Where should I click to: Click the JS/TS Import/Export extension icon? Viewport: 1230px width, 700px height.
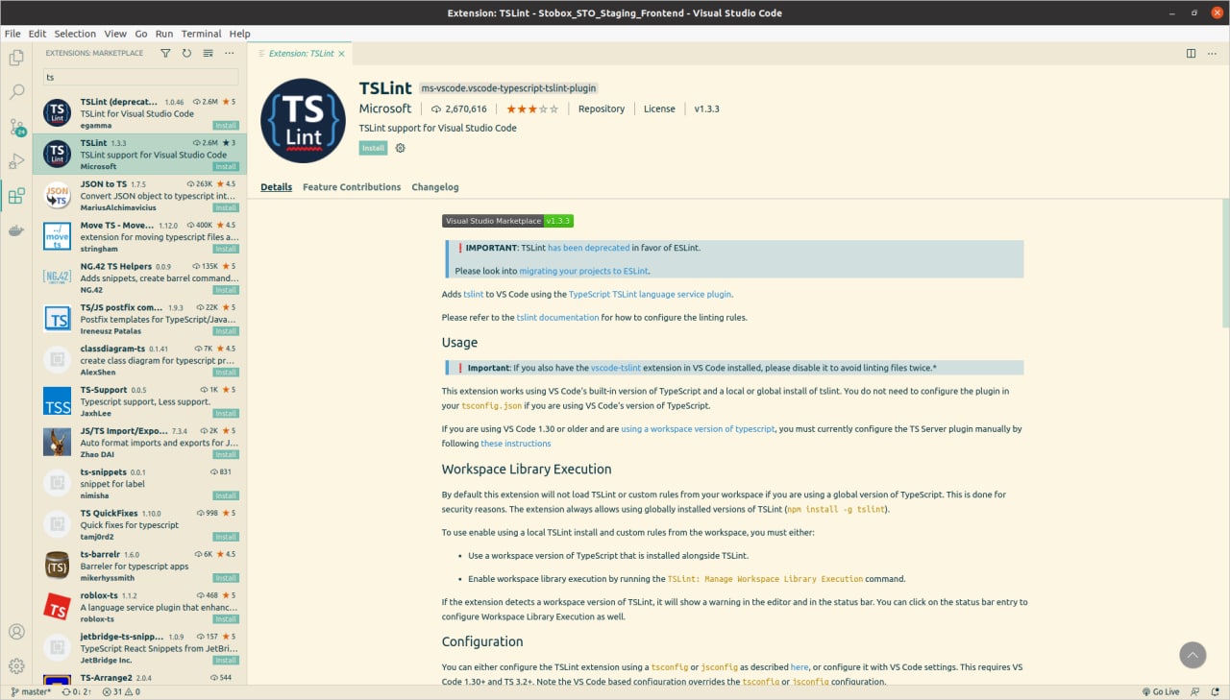[58, 442]
